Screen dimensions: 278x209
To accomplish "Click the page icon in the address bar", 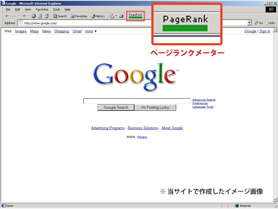I will (x=21, y=22).
